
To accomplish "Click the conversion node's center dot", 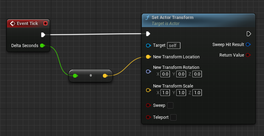I will coord(91,76).
